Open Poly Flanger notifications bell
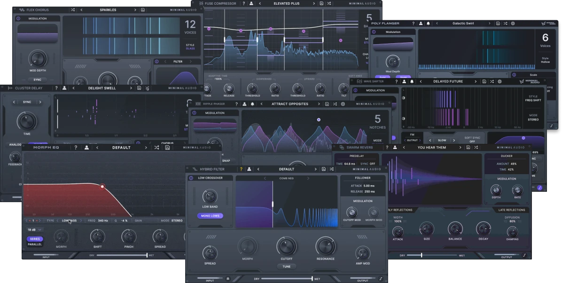The image size is (562, 283). (428, 24)
